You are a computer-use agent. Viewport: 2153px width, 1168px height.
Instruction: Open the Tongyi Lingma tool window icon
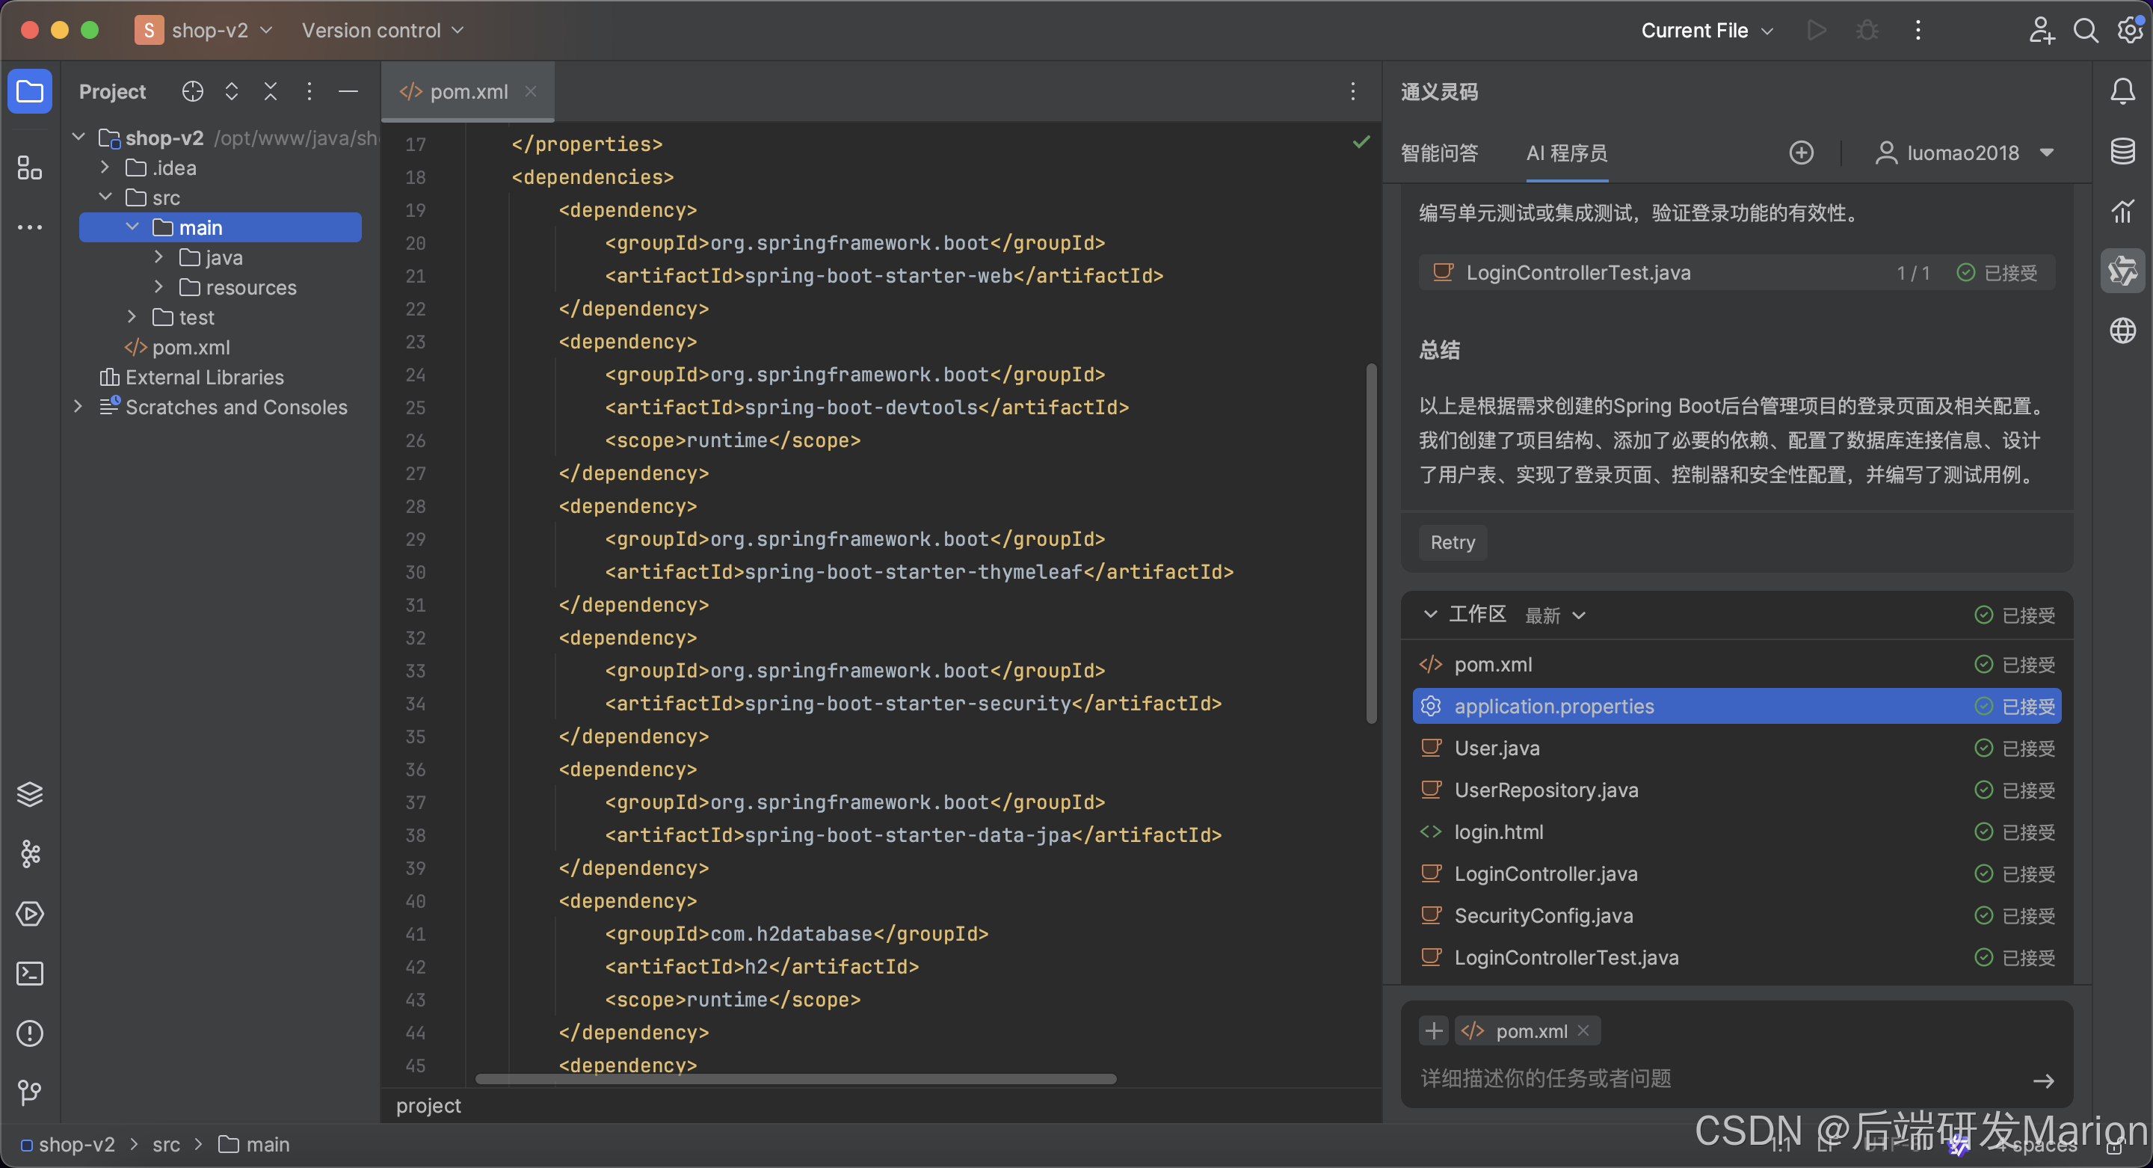[x=2122, y=271]
